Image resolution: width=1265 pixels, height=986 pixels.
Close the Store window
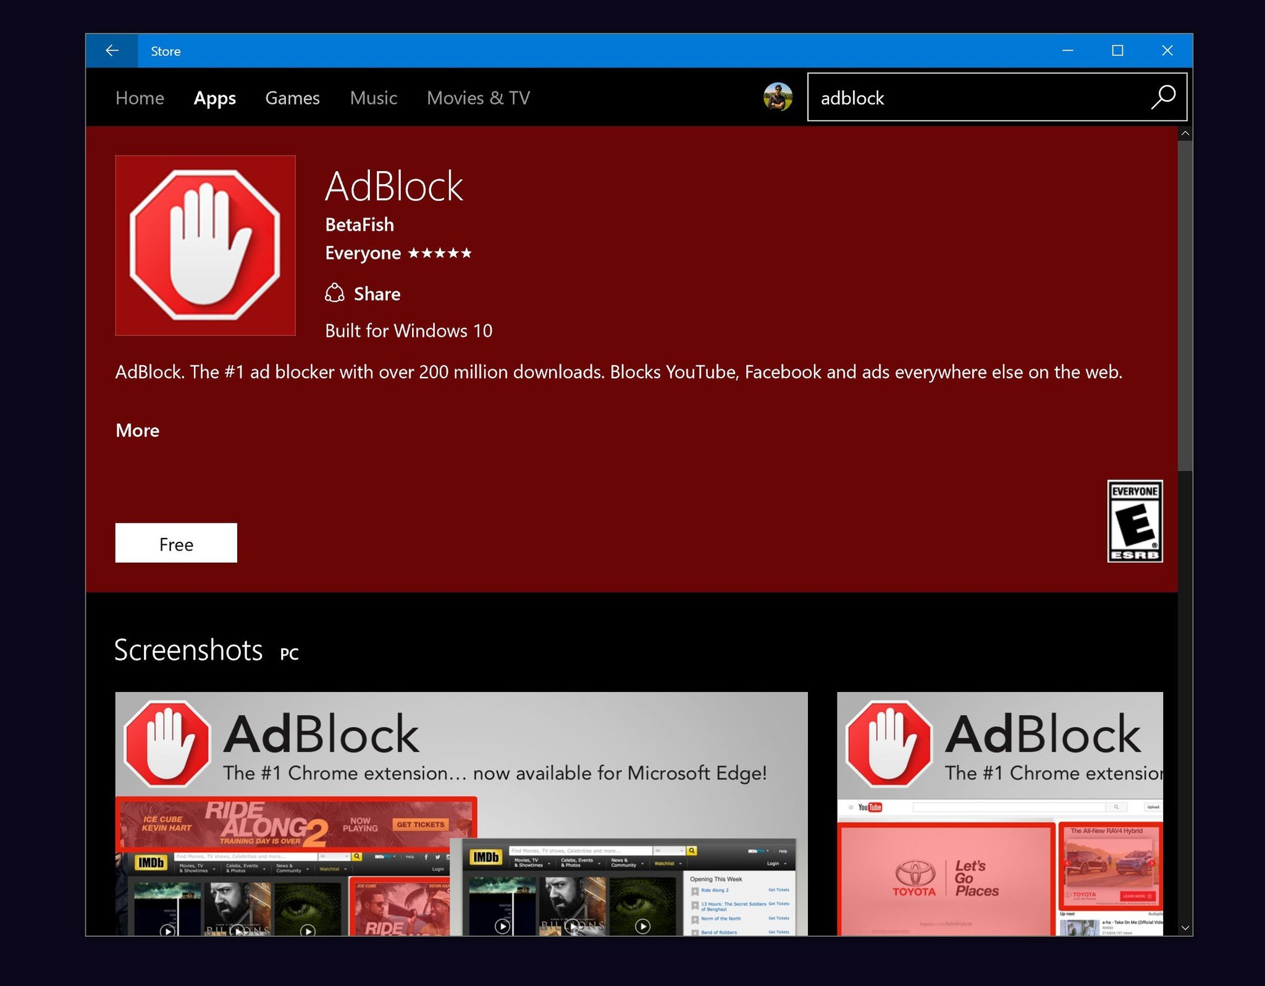pos(1167,51)
